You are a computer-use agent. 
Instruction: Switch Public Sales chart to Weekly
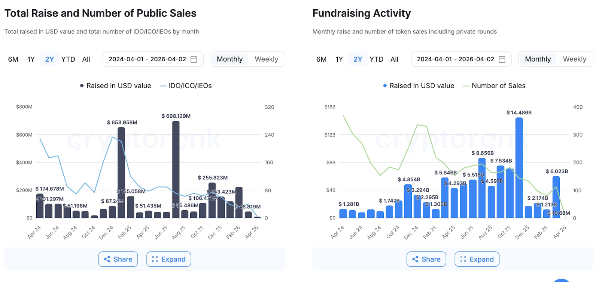coord(266,59)
